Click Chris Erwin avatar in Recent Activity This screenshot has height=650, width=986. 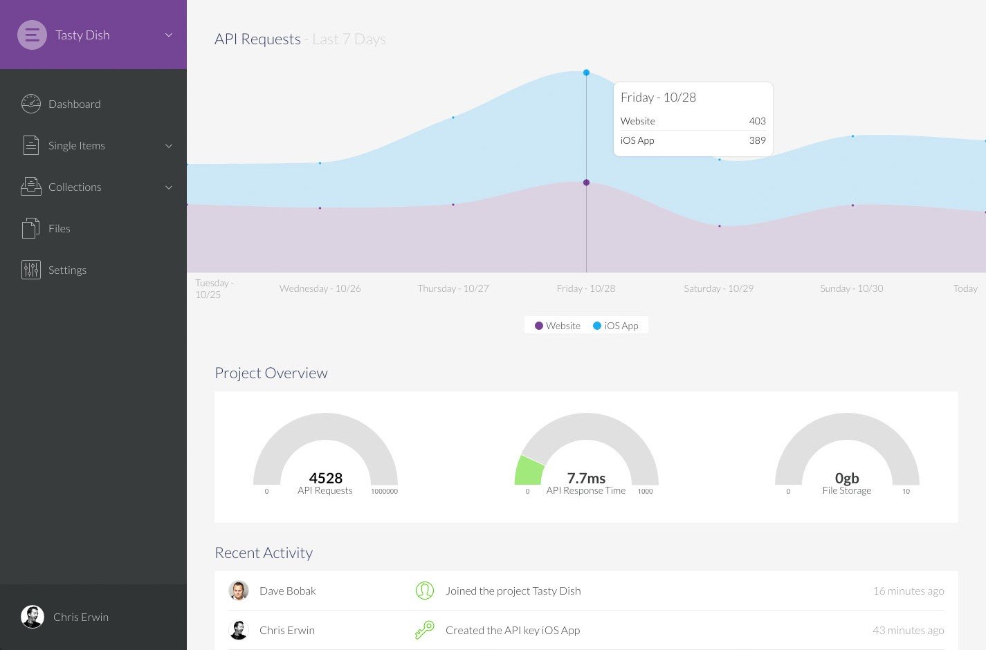(x=239, y=630)
